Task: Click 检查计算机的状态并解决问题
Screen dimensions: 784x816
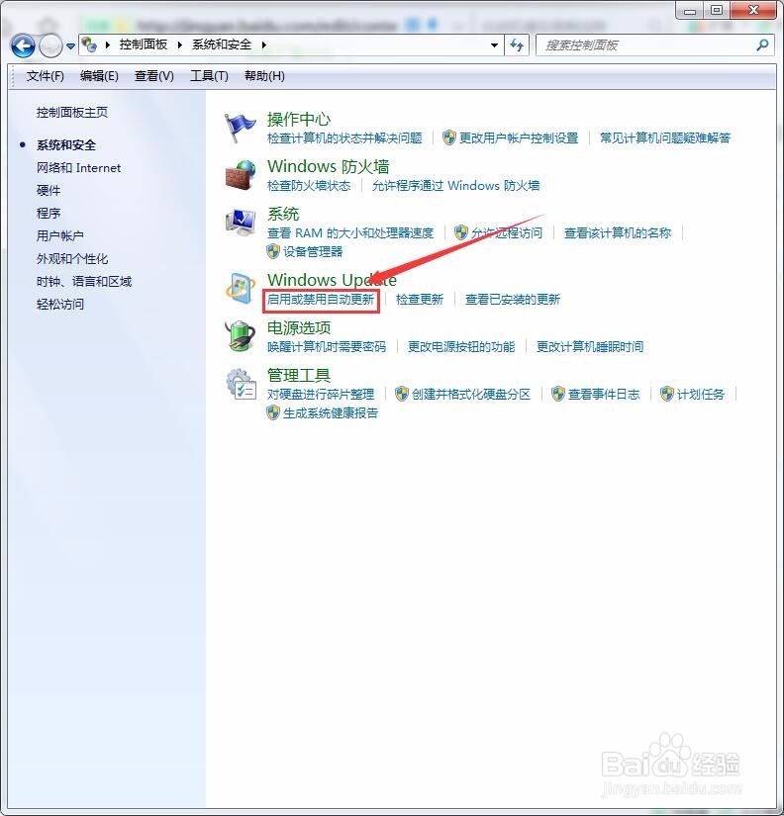Action: click(x=344, y=137)
